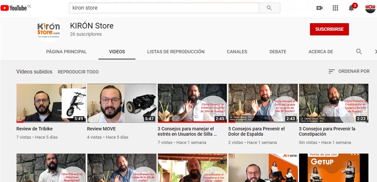Open the YouTube apps grid icon
Viewport: 377px width, 182px height.
pyautogui.click(x=335, y=8)
